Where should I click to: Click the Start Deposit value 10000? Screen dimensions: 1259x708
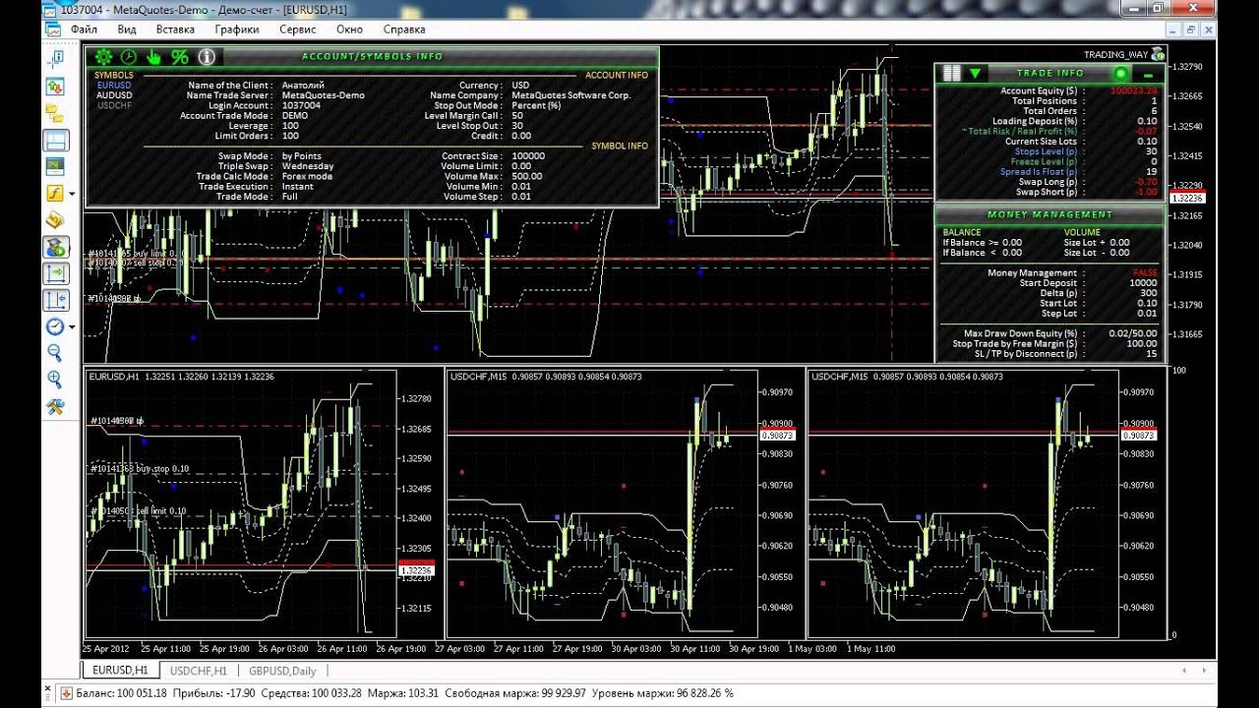point(1143,283)
